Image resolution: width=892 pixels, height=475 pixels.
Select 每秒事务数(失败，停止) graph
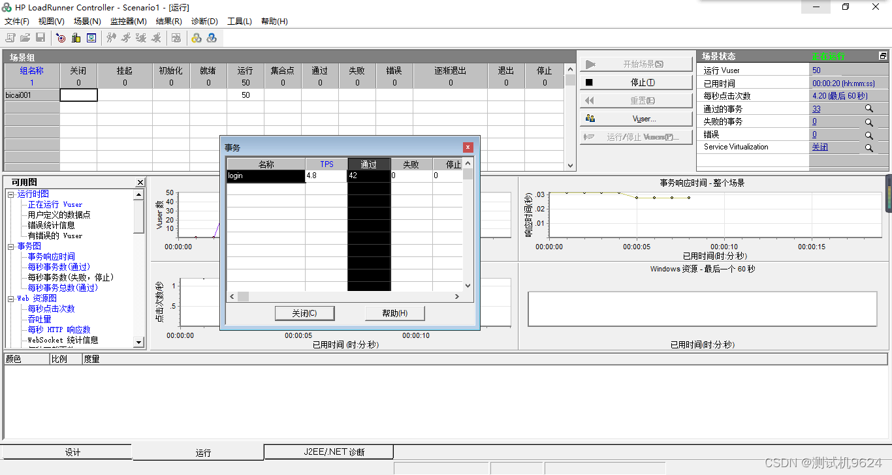click(x=71, y=277)
